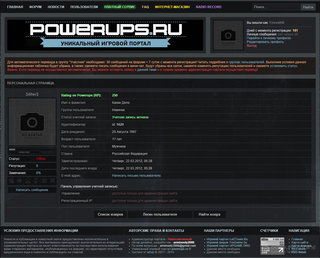Click the footer Главная navigation link
Screen dimensions: 320x258
(297, 239)
